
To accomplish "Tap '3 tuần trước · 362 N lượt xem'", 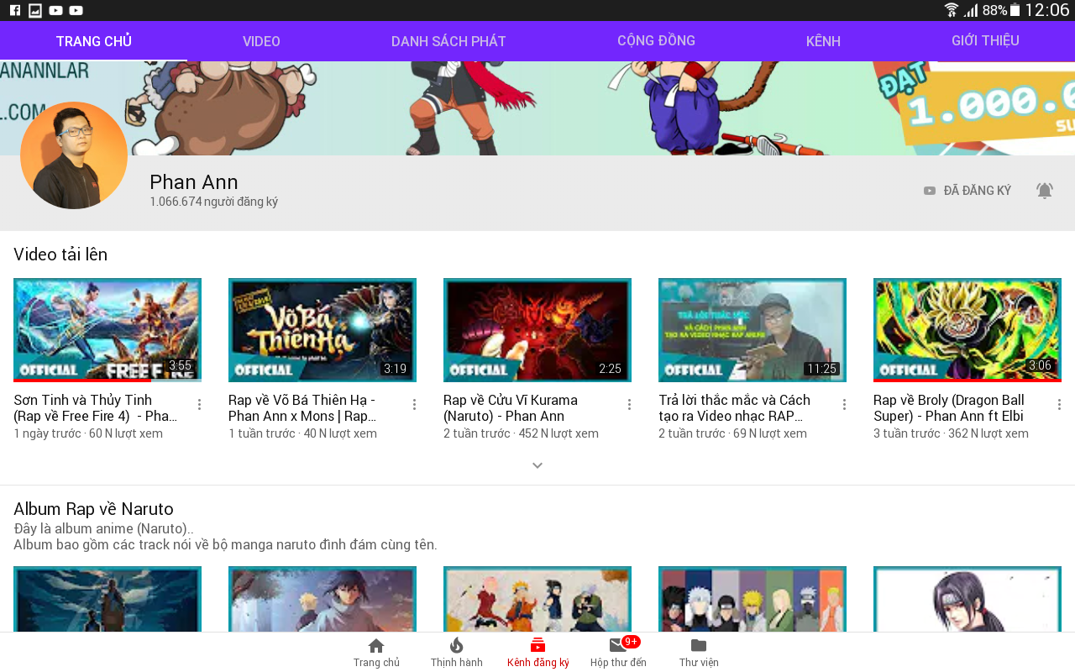I will pyautogui.click(x=951, y=433).
